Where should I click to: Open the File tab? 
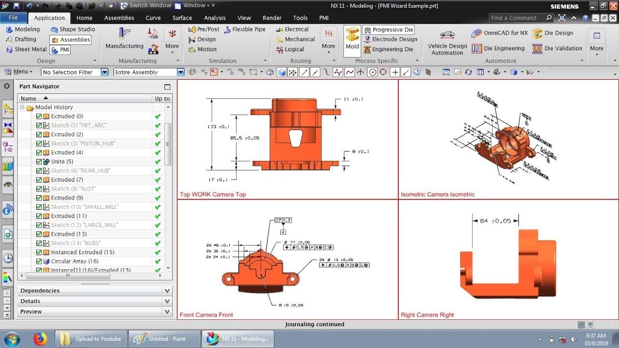(x=13, y=18)
